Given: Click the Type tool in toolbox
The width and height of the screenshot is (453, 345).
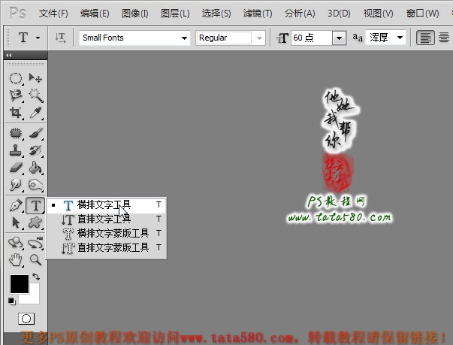Looking at the screenshot, I should coord(35,205).
